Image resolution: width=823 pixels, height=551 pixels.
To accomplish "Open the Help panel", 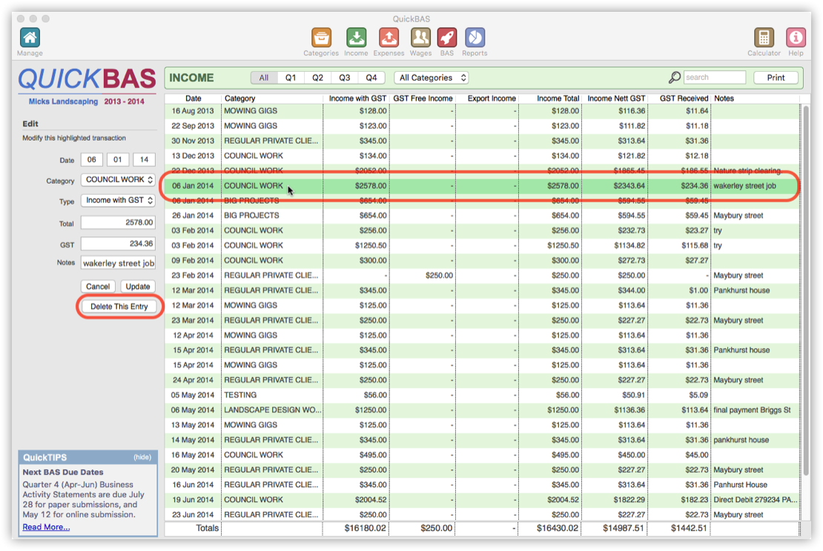I will (796, 37).
